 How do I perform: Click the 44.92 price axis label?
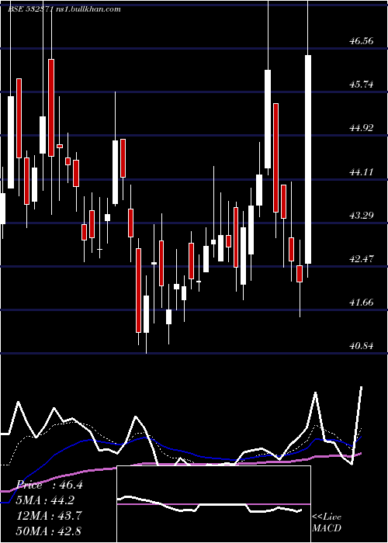[x=362, y=128]
